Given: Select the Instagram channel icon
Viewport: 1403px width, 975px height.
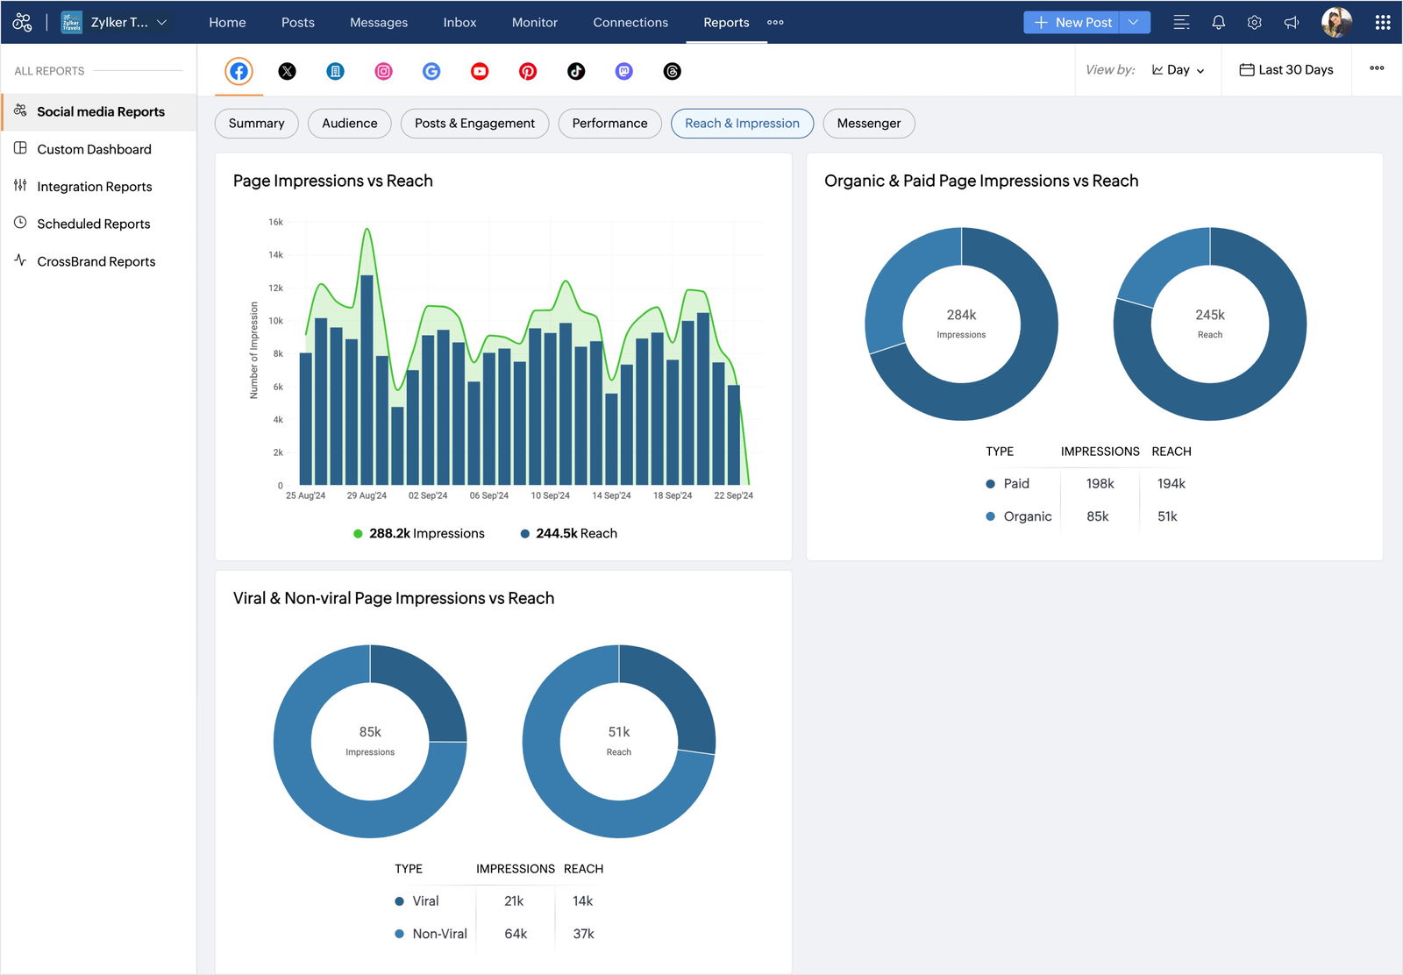Looking at the screenshot, I should 383,71.
